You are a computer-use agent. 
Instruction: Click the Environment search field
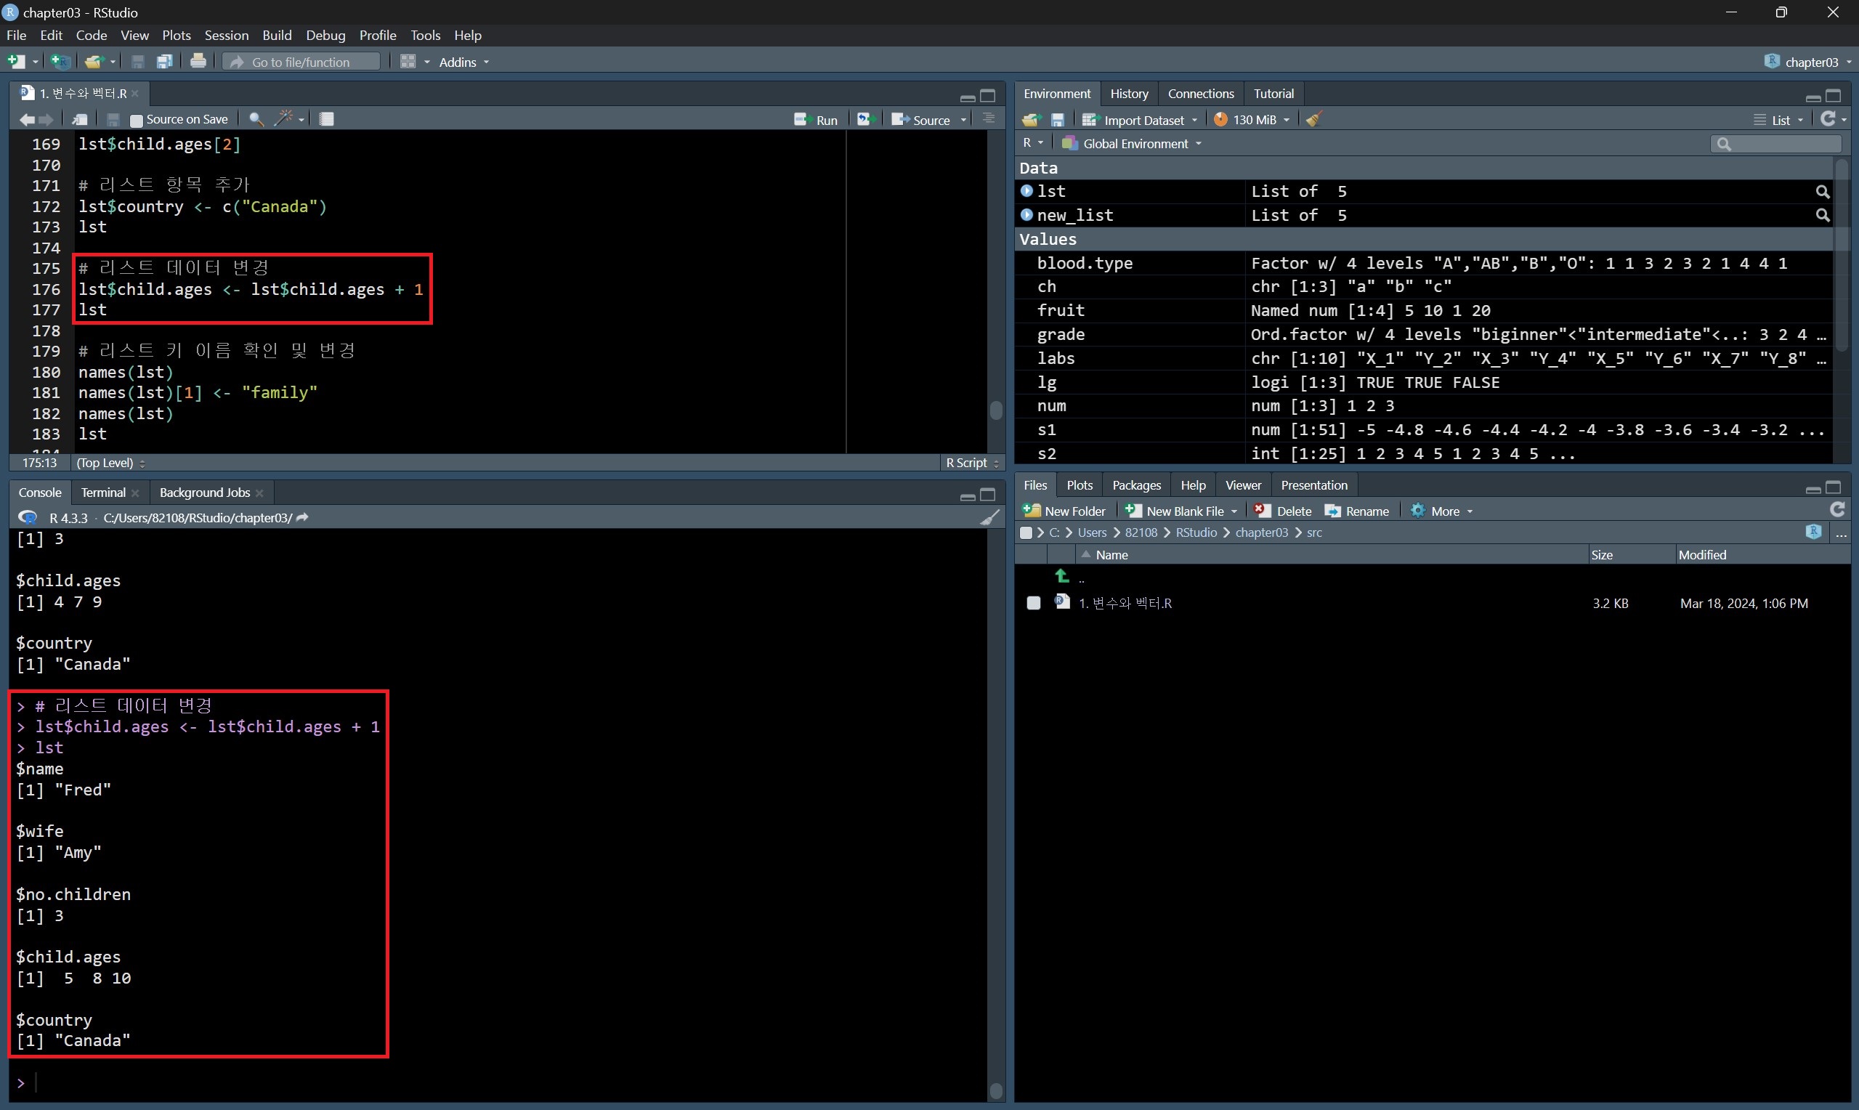tap(1782, 144)
